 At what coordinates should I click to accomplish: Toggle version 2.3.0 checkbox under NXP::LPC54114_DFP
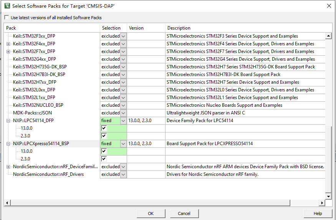point(104,136)
